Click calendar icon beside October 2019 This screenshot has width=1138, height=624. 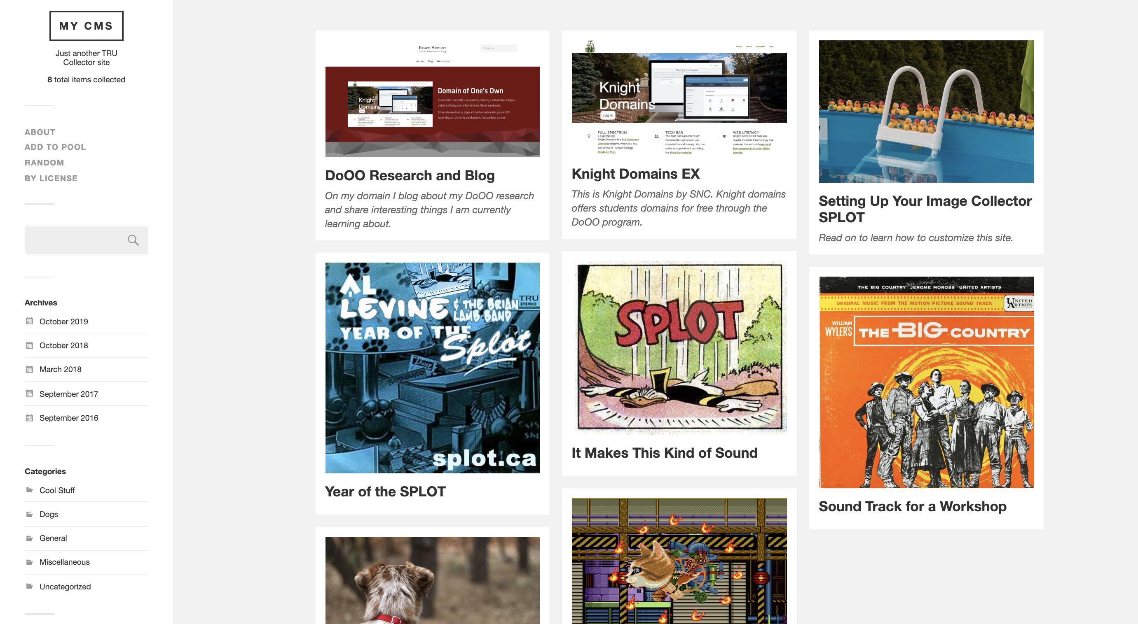coord(30,321)
